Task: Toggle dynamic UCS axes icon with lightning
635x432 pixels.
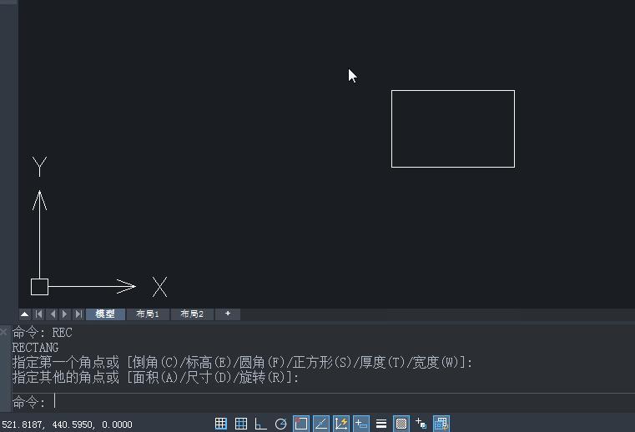Action: click(341, 424)
